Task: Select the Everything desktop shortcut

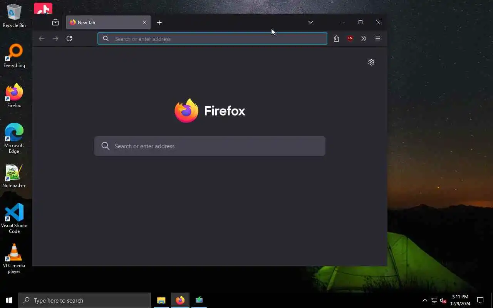Action: [x=14, y=56]
